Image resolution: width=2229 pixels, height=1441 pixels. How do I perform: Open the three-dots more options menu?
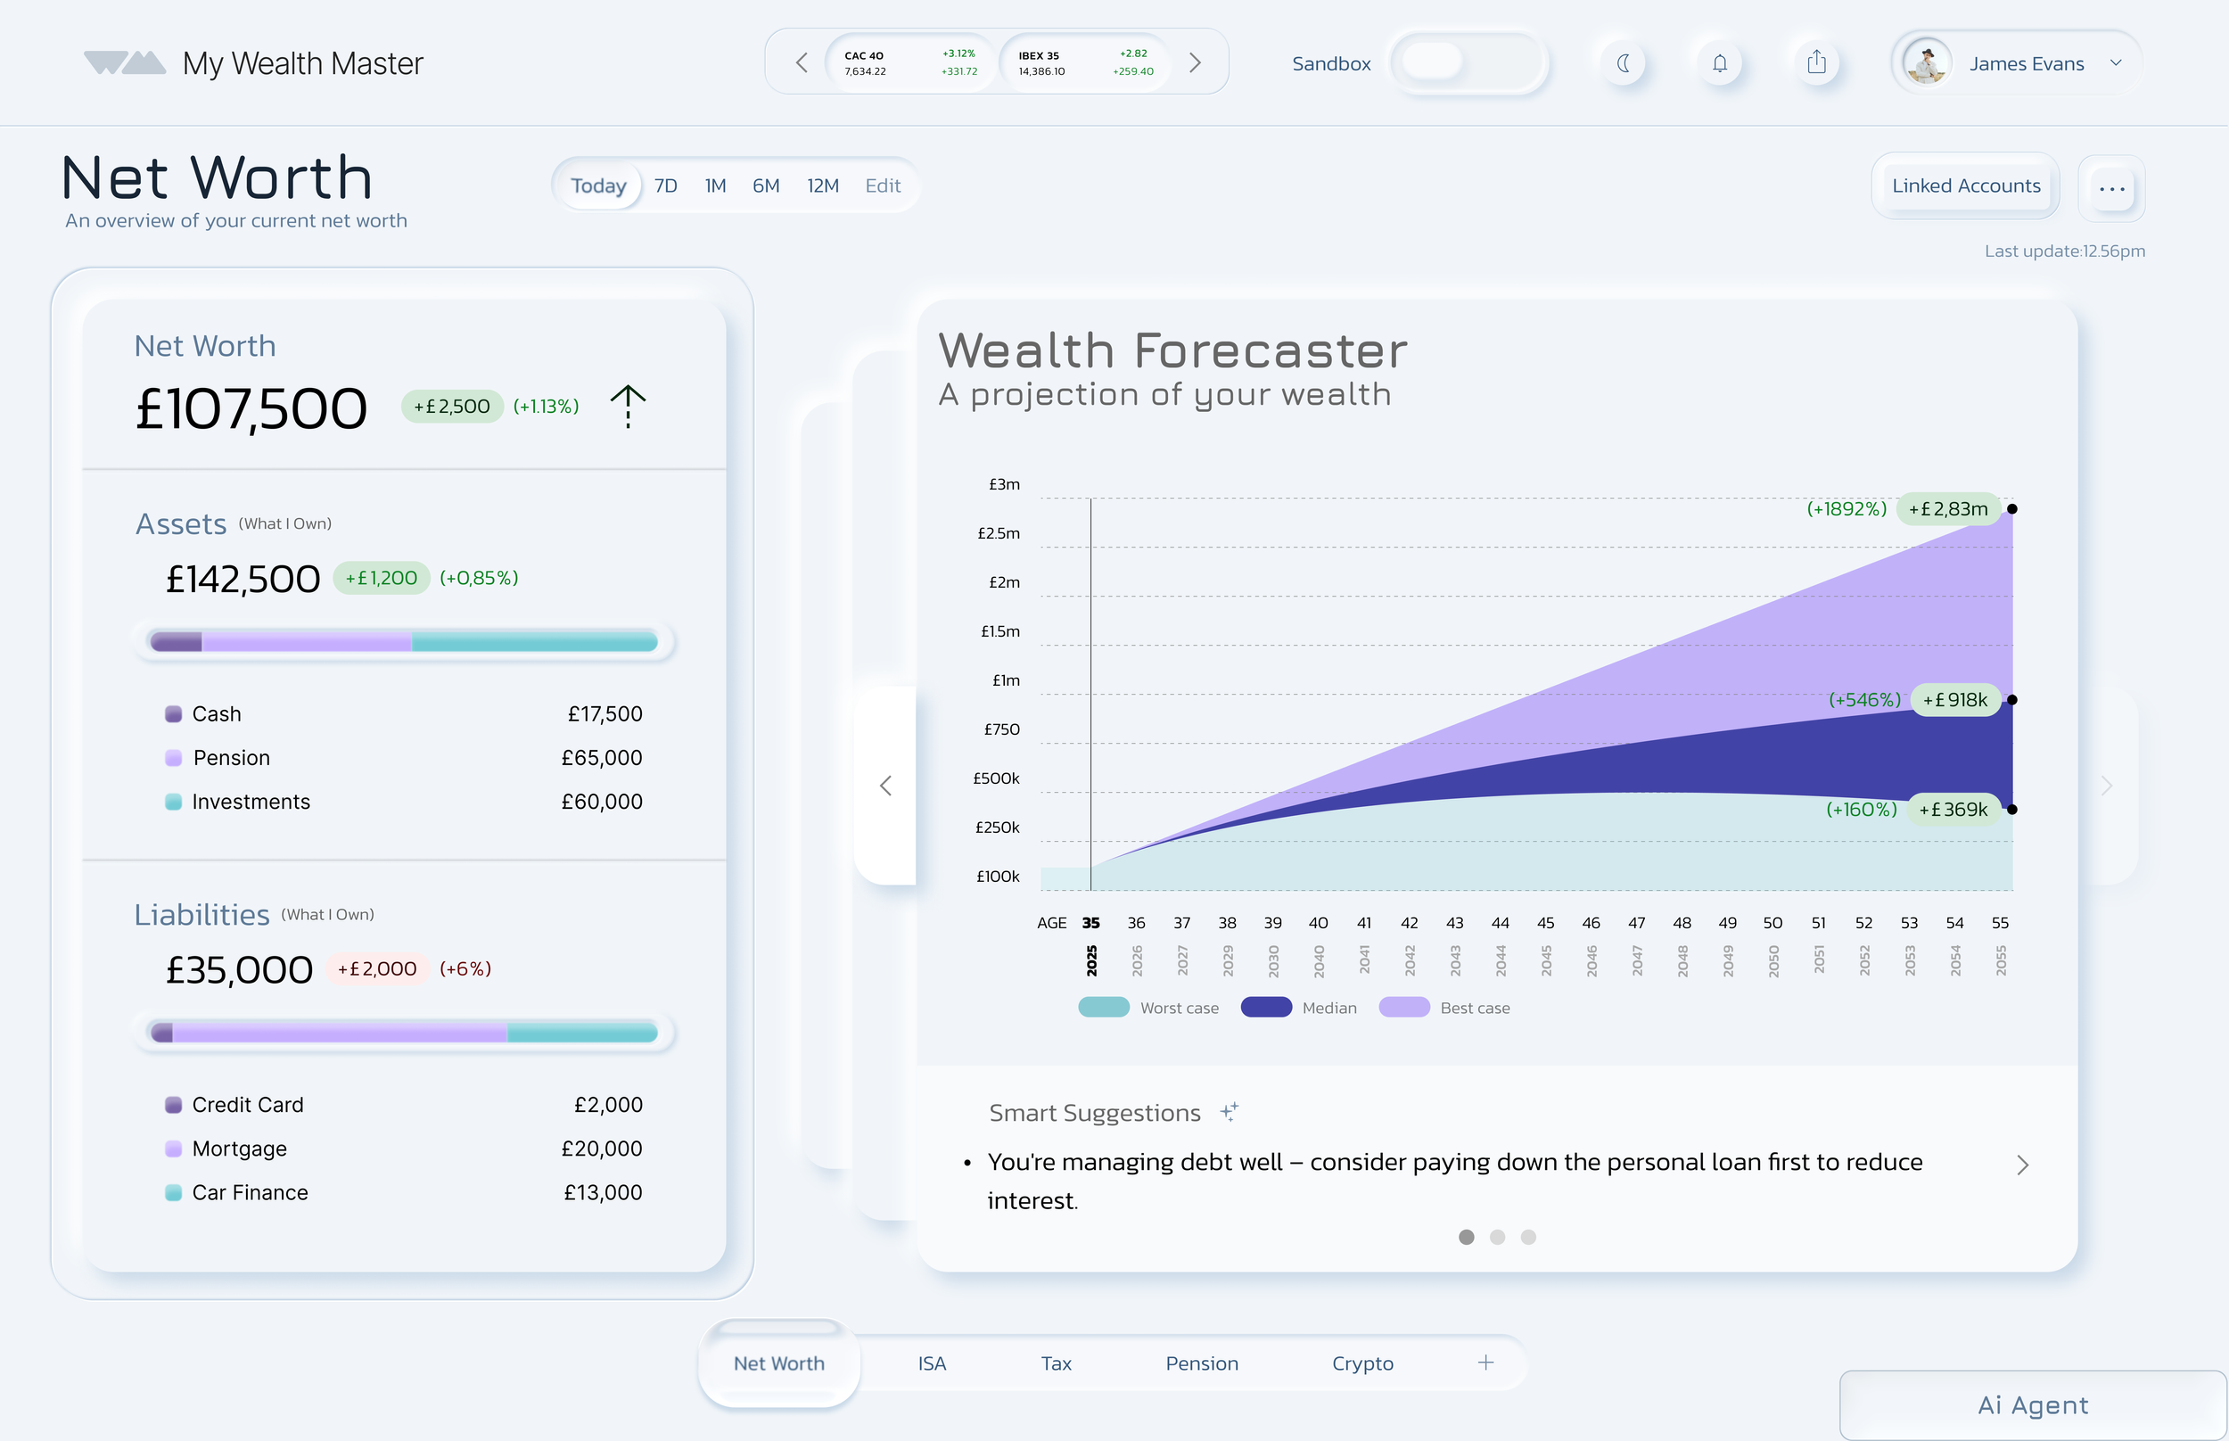[2111, 188]
